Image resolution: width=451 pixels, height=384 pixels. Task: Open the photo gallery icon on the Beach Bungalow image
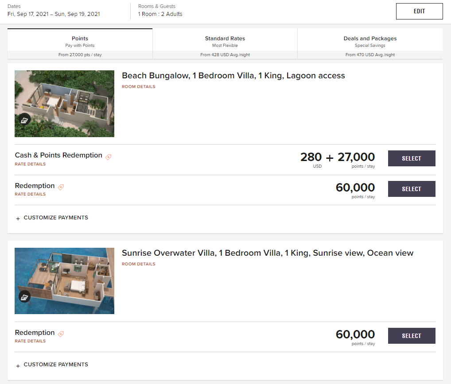(24, 119)
